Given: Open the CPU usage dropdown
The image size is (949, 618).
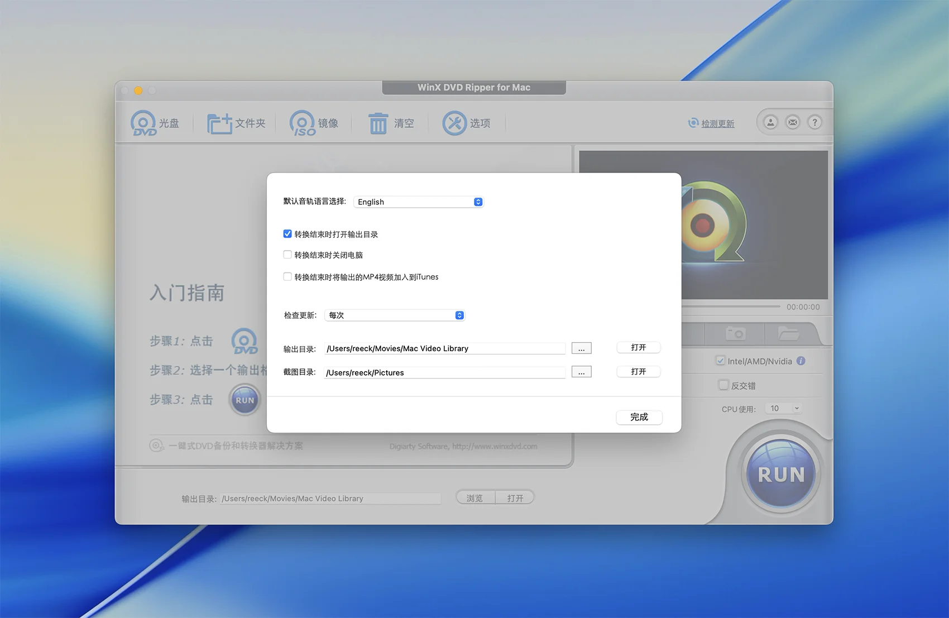Looking at the screenshot, I should pyautogui.click(x=784, y=409).
